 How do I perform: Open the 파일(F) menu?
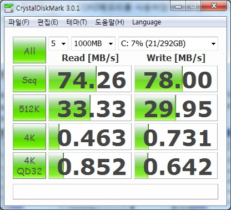tap(19, 22)
